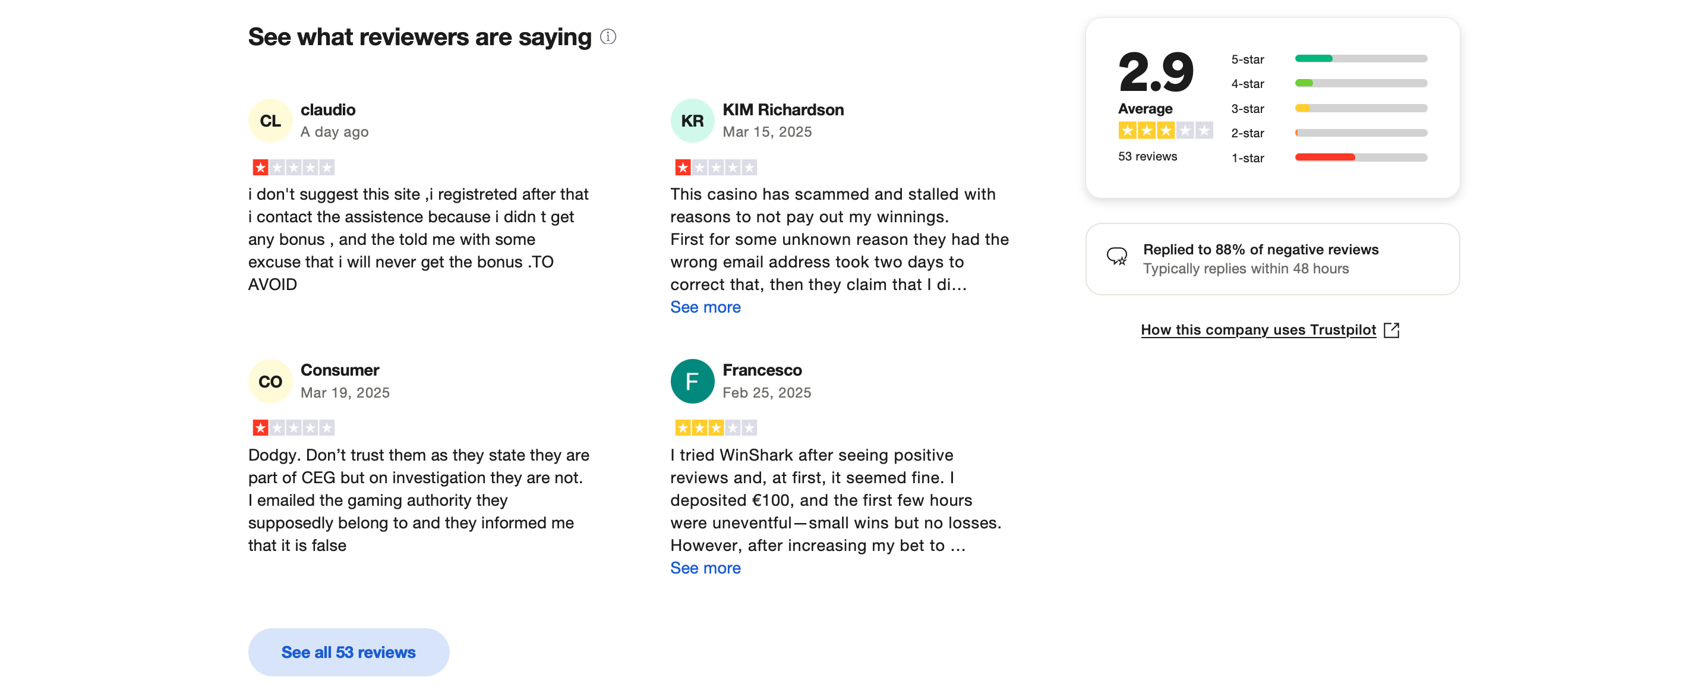Click the 4-star rating bar
The image size is (1704, 693).
point(1360,83)
